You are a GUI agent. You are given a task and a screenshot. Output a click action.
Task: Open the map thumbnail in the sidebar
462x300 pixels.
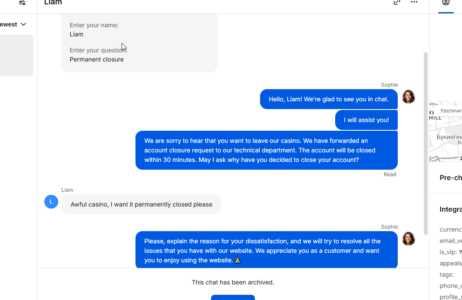445,139
